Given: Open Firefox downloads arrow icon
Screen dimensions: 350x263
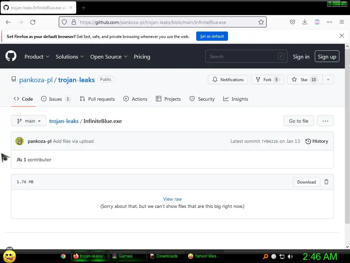Looking at the screenshot, I should pos(305,22).
